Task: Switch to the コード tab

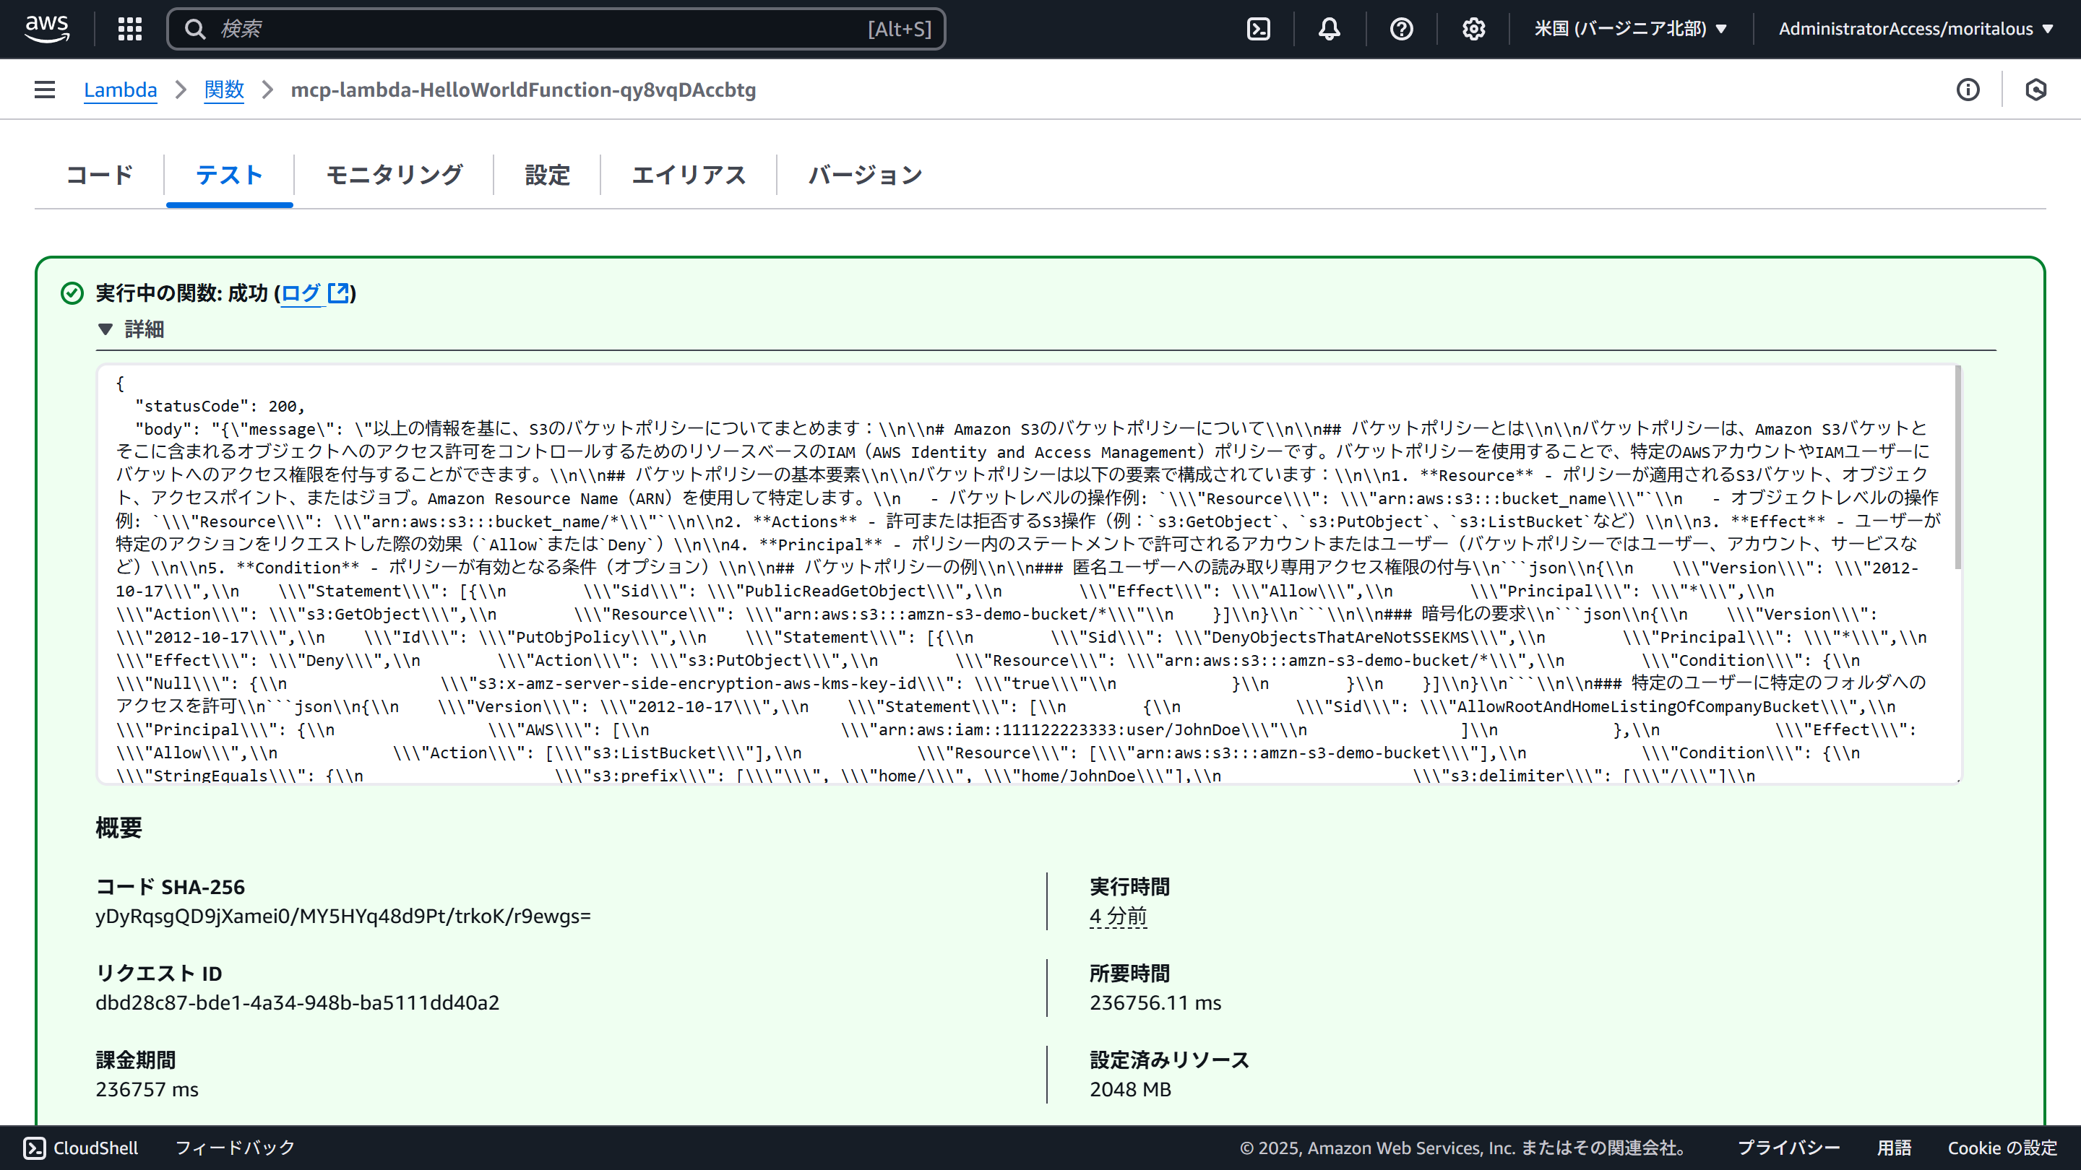Action: coord(100,175)
